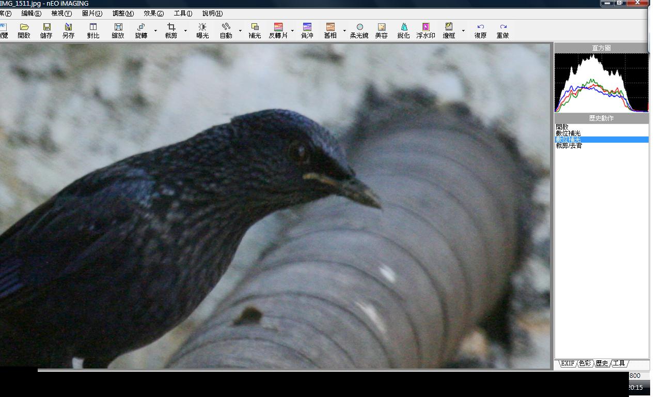
Task: Switch to the 色彩 (Color) tab
Action: coord(585,363)
